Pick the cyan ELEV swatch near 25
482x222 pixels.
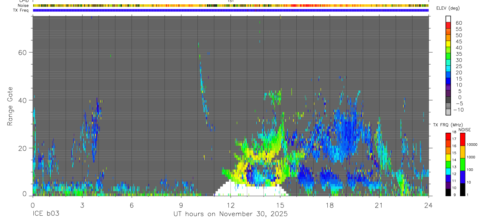(448, 69)
